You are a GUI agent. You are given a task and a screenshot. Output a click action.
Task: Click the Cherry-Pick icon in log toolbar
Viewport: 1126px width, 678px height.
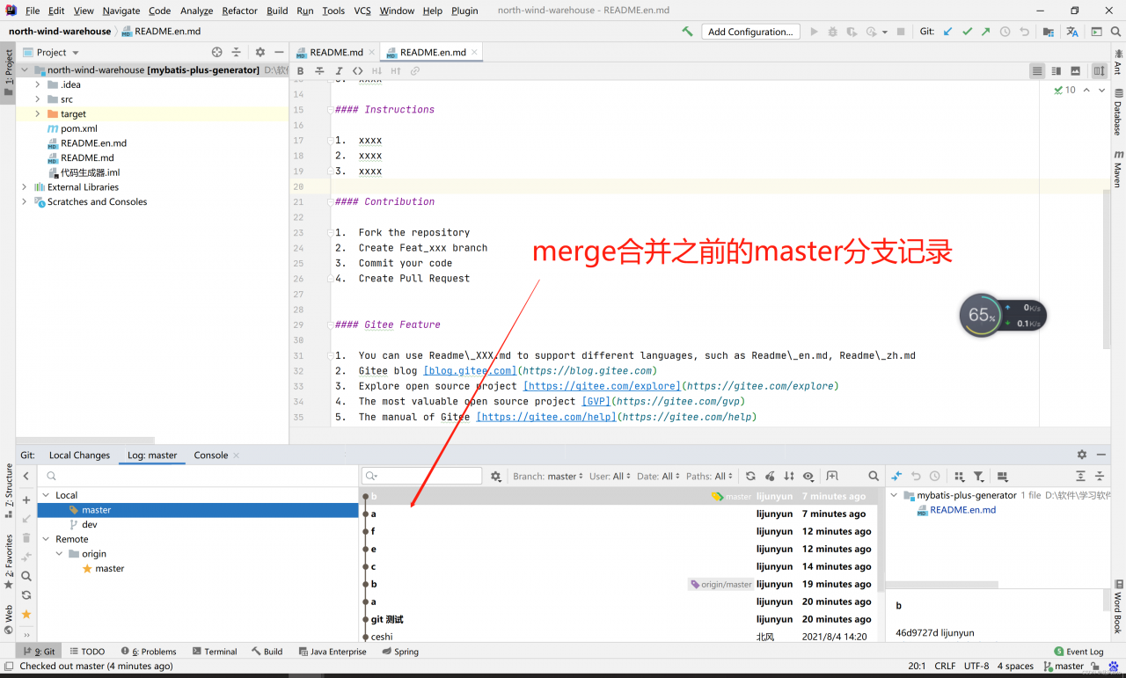pyautogui.click(x=770, y=476)
